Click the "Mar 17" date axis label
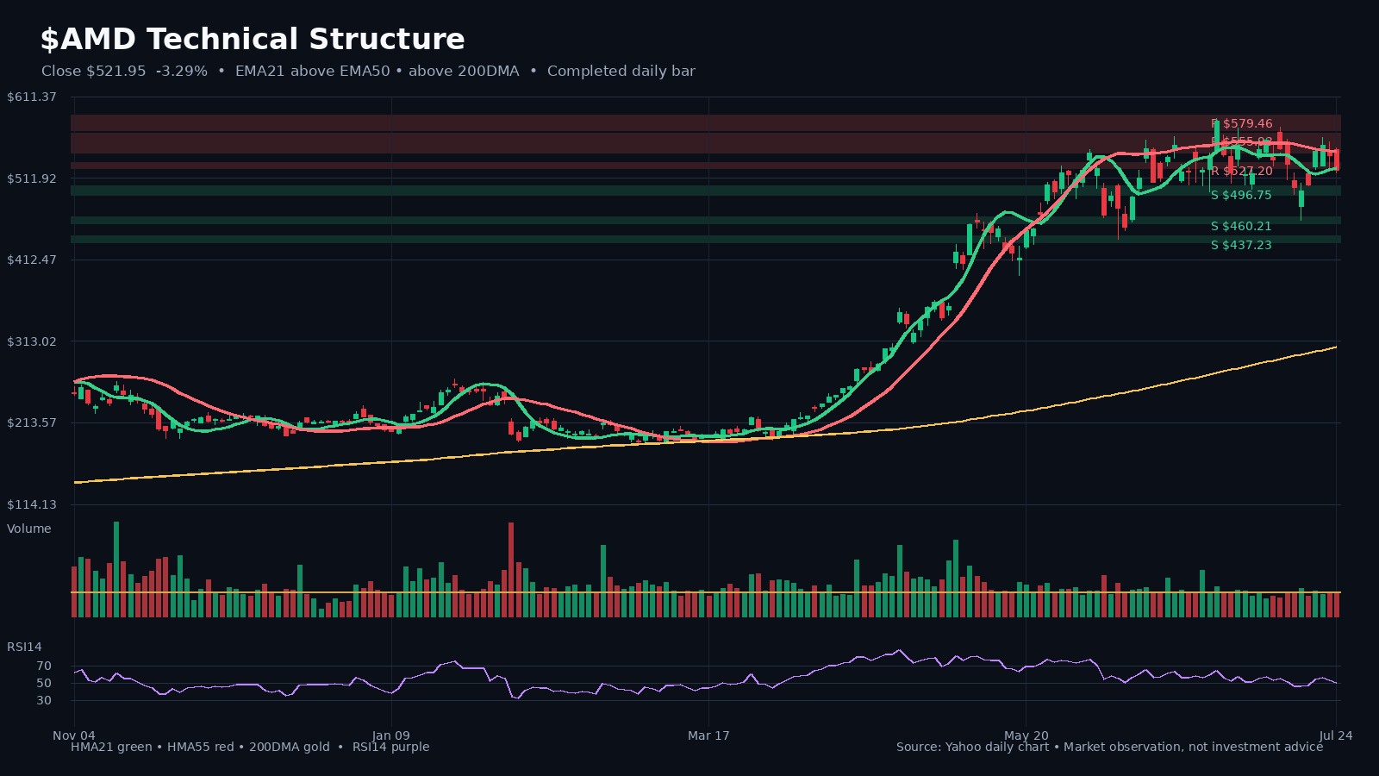This screenshot has width=1379, height=776. (708, 735)
